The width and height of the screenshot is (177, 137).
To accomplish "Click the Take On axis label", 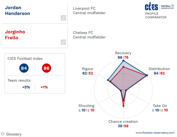I will [160, 106].
